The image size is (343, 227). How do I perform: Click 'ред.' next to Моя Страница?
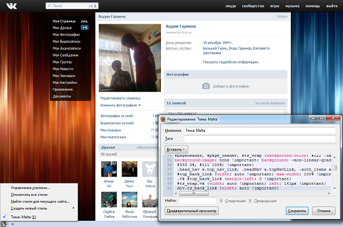[x=85, y=21]
